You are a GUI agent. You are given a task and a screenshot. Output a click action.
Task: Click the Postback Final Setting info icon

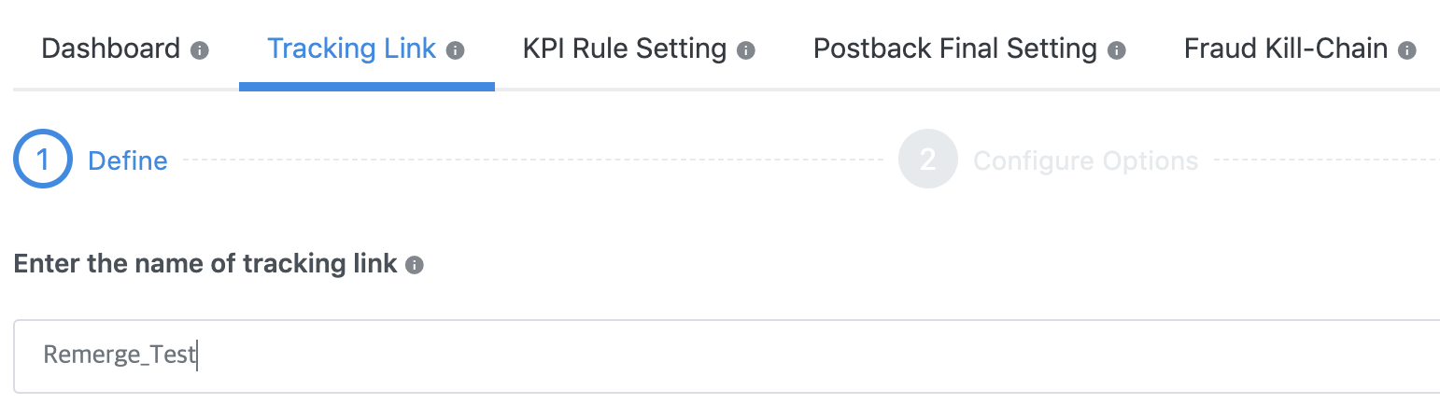pos(1116,50)
